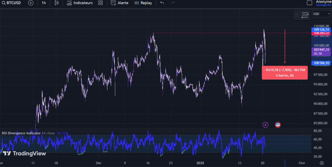Open chart settings gear at bottom right
The image size is (332, 167).
(x=322, y=163)
